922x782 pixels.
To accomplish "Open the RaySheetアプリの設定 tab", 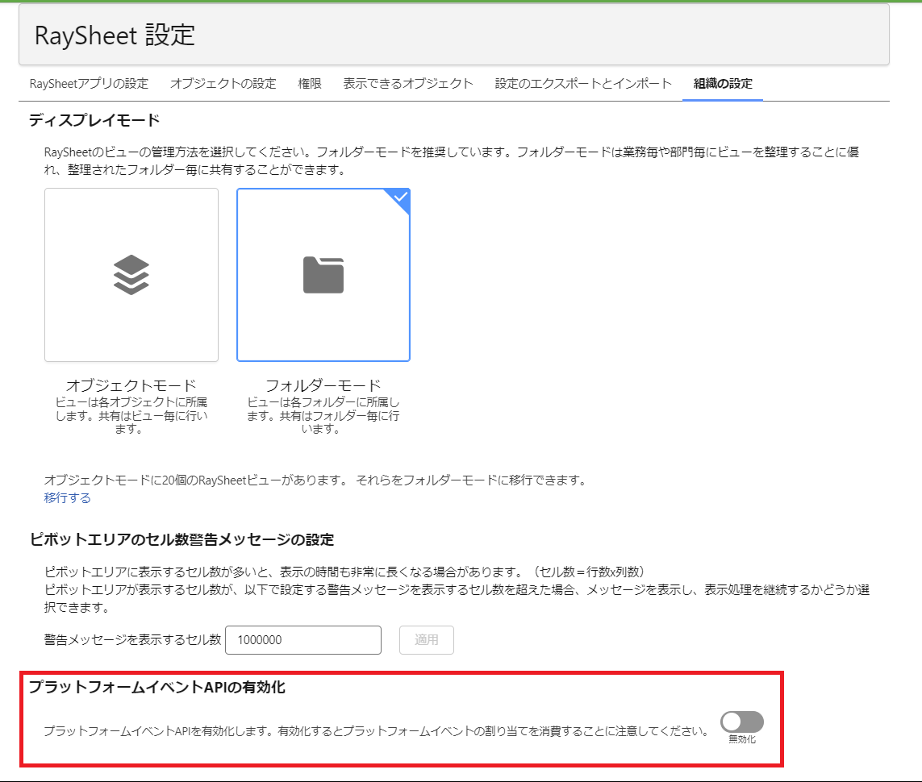I will pyautogui.click(x=89, y=84).
